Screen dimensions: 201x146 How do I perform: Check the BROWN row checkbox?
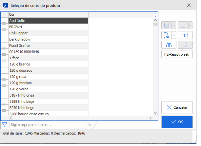click(x=4, y=27)
